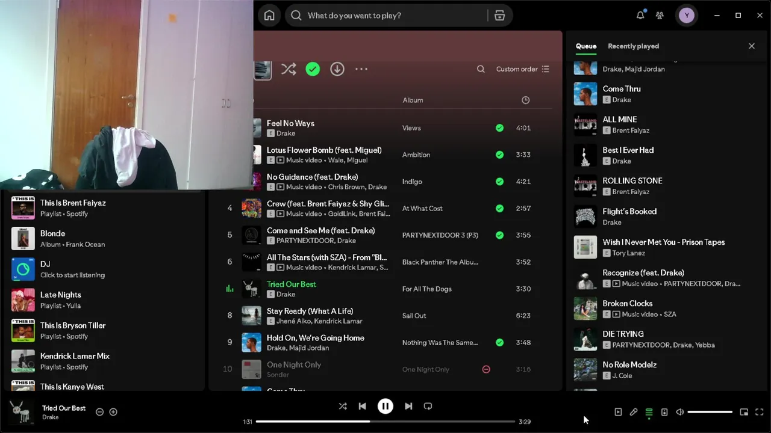Click the green saved-to-library checkmark in playlist header
Screen dimensions: 771x433
pos(313,69)
